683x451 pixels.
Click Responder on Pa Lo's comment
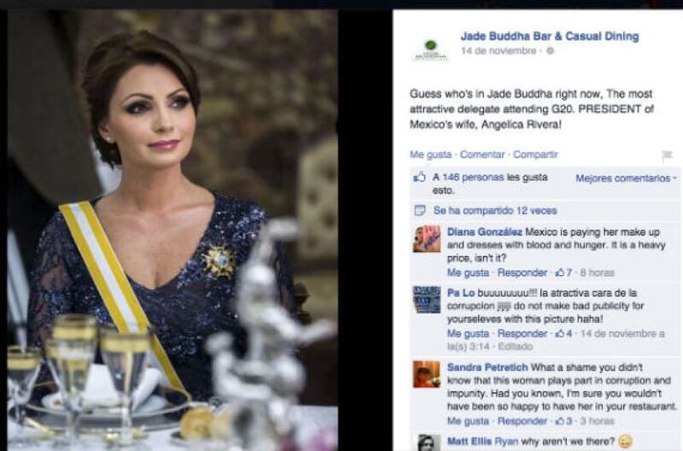[522, 334]
